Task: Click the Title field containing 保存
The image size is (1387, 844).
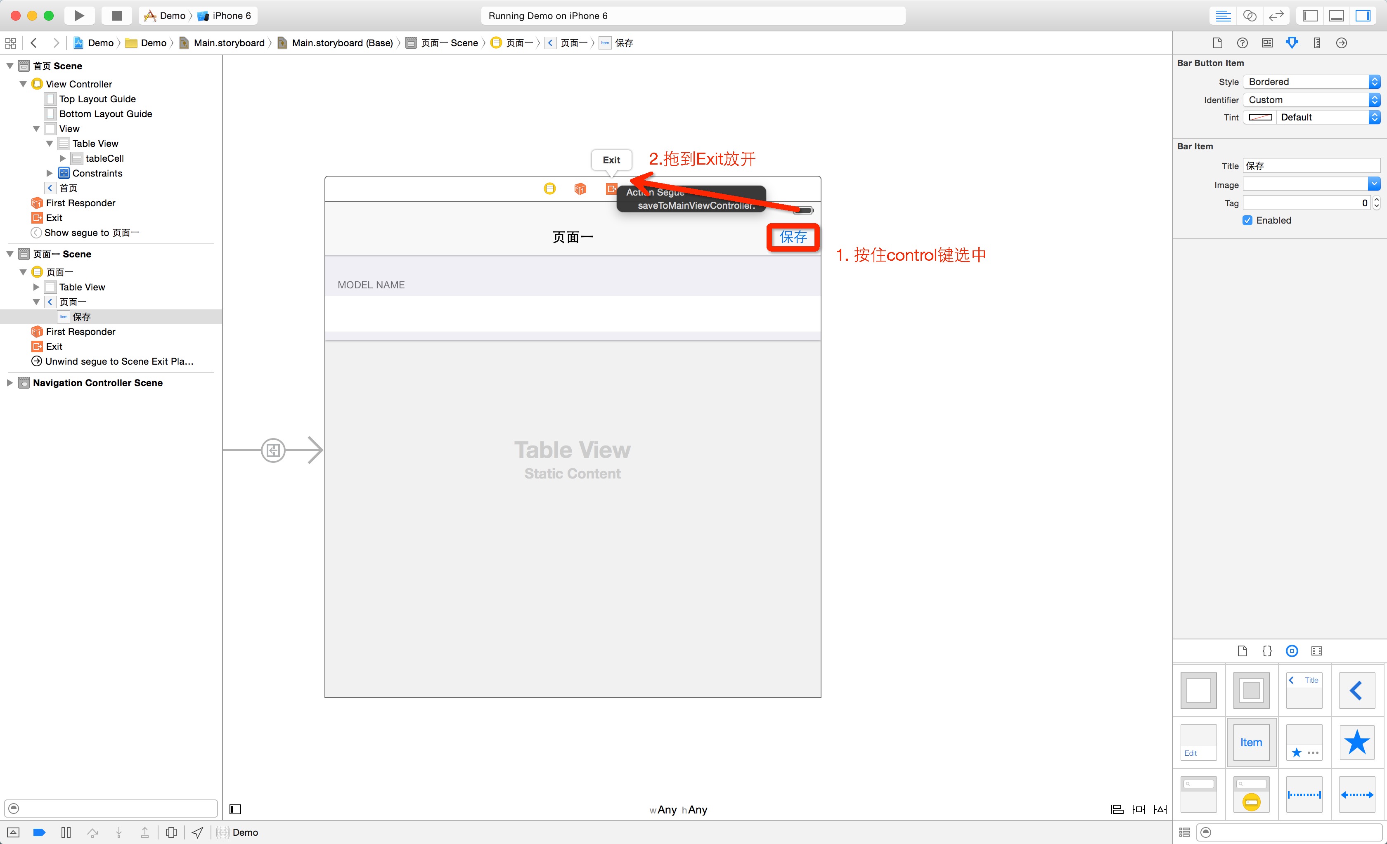Action: [1311, 165]
